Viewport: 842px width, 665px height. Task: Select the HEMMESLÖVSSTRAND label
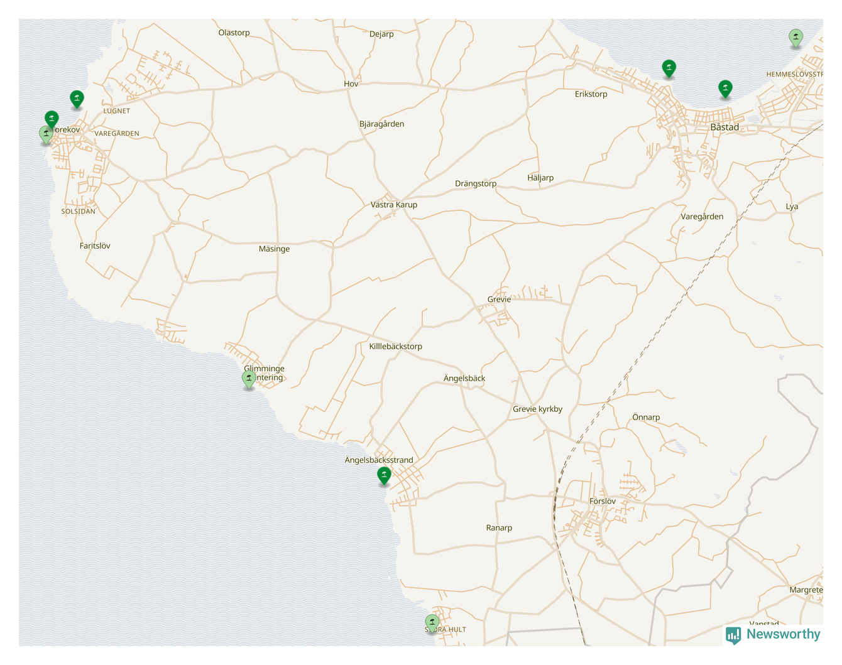pos(794,75)
